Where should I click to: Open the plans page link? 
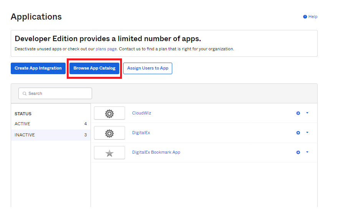pos(106,49)
